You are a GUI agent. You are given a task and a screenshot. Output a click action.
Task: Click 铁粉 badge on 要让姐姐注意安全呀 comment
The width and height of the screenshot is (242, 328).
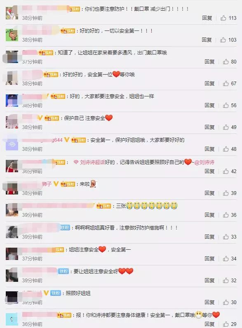tap(63, 271)
